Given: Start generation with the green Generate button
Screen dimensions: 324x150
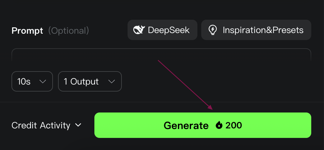Looking at the screenshot, I should (x=203, y=125).
